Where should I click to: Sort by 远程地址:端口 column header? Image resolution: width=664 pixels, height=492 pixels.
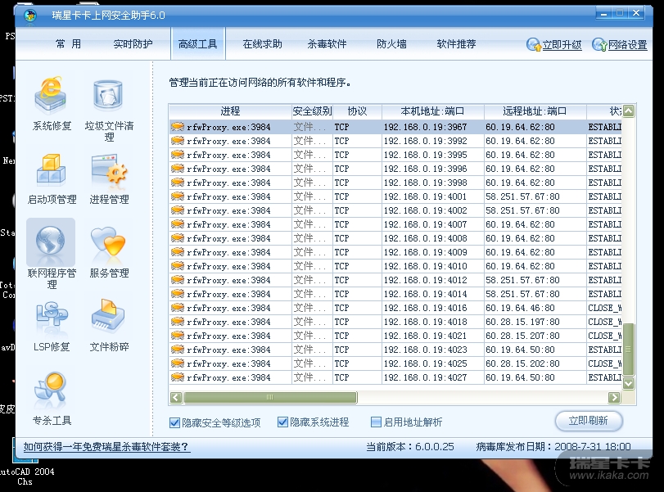[x=535, y=111]
